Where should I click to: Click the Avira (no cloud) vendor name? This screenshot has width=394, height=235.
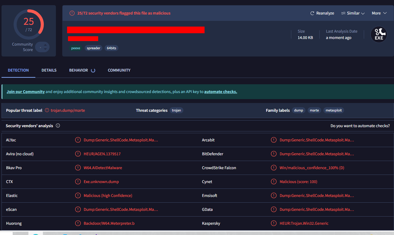[20, 154]
